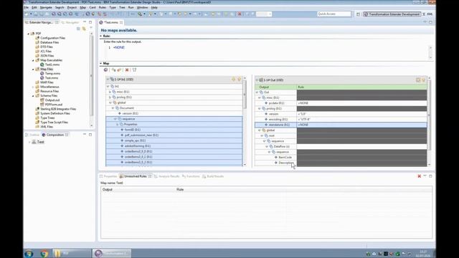Click the output card vertical scrollbar
The height and width of the screenshot is (258, 459).
point(429,121)
